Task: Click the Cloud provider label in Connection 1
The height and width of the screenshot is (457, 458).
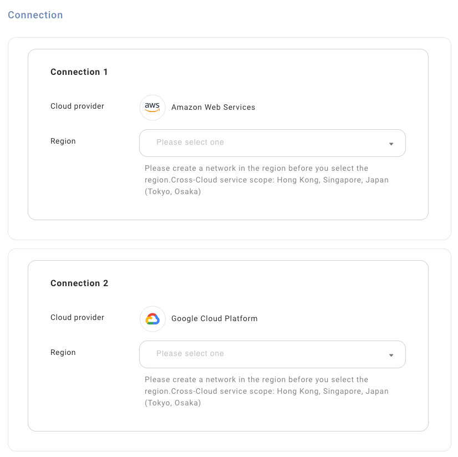Action: tap(77, 106)
